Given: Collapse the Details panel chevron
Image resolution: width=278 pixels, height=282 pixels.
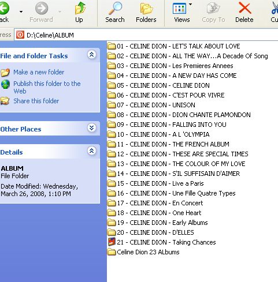Looking at the screenshot, I should [x=92, y=151].
